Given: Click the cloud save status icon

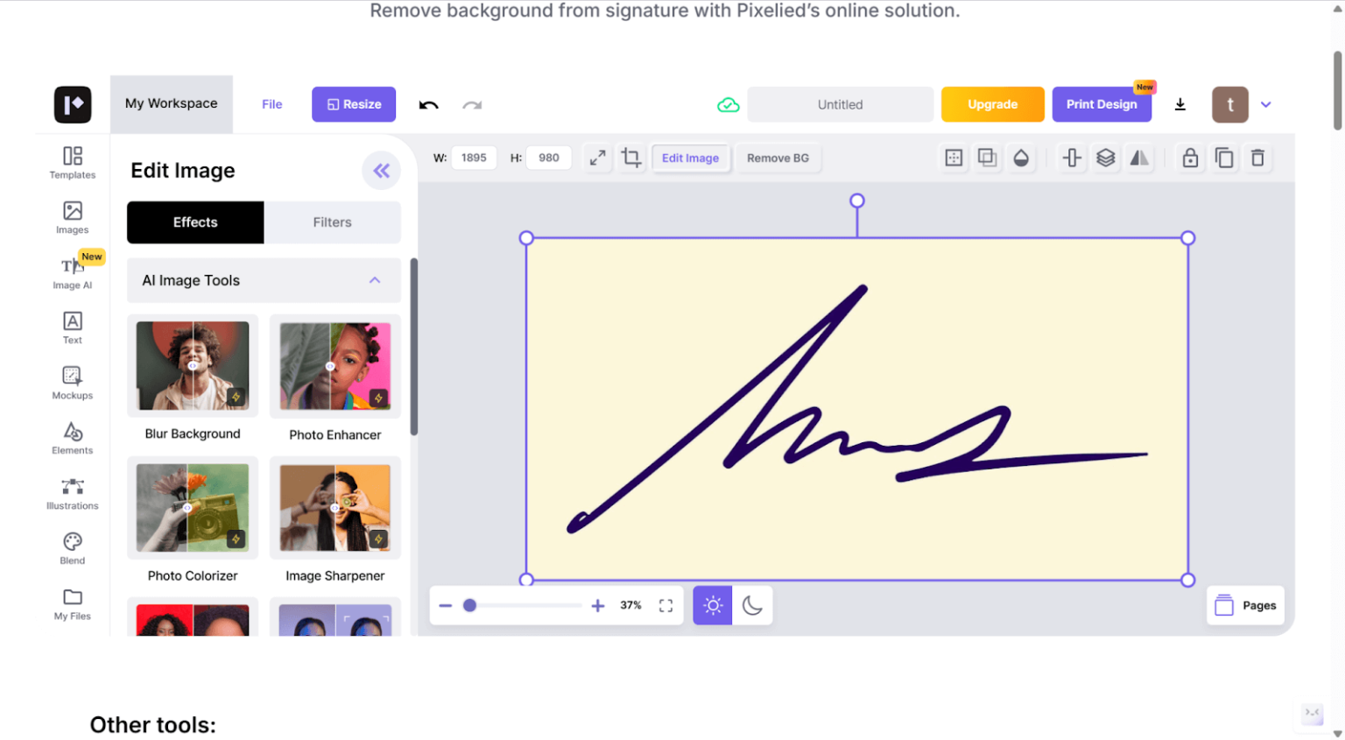Looking at the screenshot, I should (x=729, y=105).
